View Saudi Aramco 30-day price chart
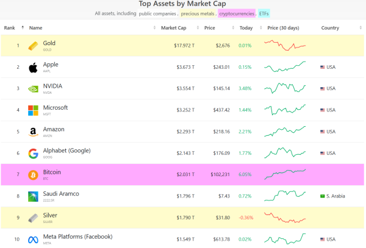 (x=285, y=196)
